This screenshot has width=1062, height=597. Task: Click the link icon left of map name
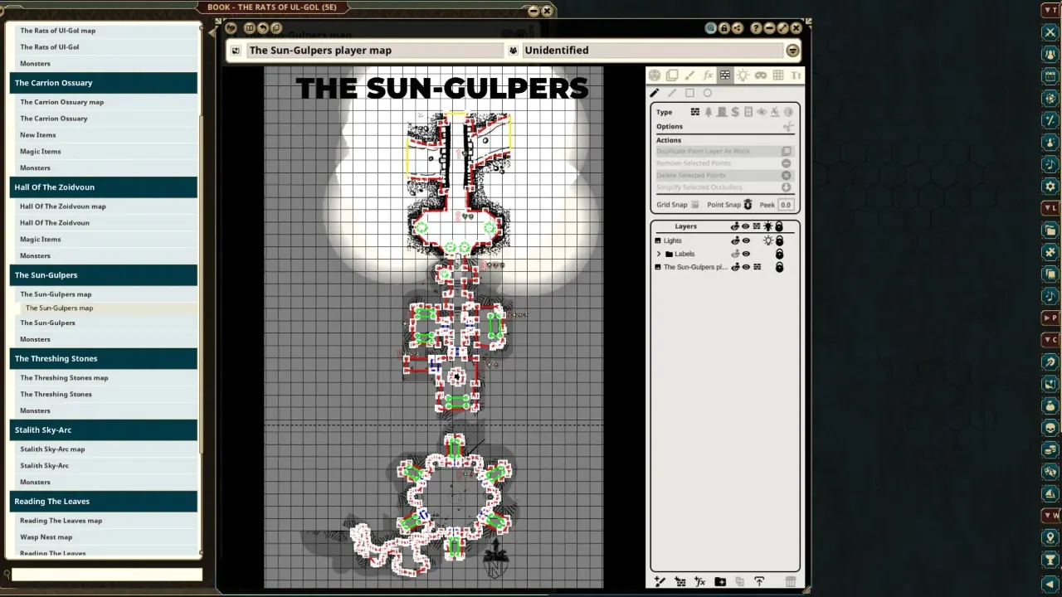236,51
